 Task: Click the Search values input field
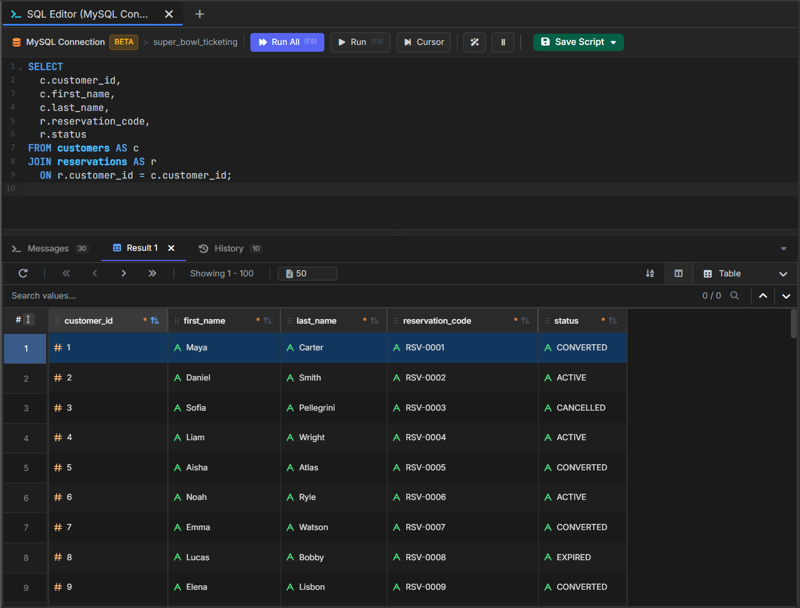click(x=347, y=296)
